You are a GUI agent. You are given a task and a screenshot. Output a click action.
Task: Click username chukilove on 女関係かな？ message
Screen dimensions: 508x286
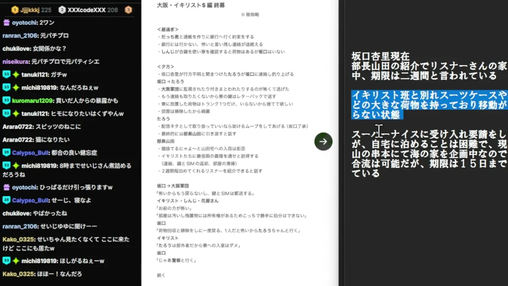pyautogui.click(x=16, y=48)
